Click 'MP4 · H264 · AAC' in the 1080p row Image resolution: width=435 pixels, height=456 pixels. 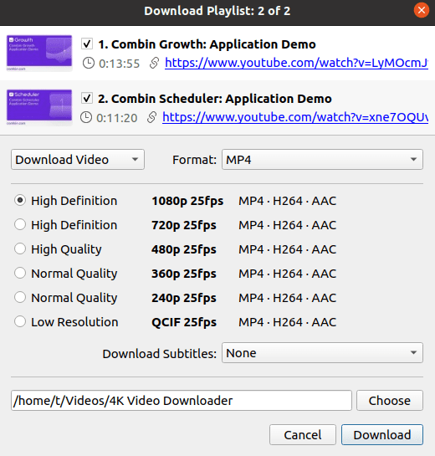coord(287,201)
